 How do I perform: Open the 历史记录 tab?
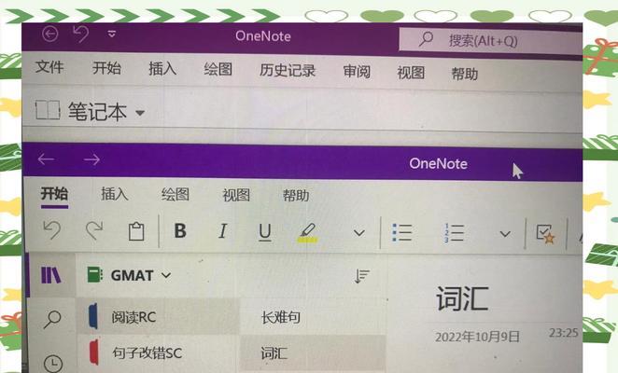tap(288, 71)
